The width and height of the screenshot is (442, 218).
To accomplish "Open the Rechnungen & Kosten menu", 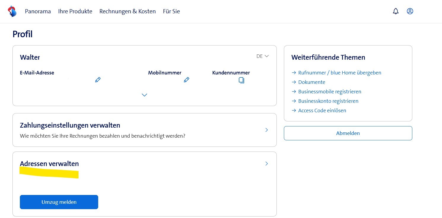I will pos(128,11).
